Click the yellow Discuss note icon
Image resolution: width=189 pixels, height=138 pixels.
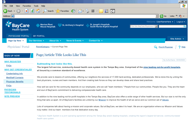pos(101,11)
